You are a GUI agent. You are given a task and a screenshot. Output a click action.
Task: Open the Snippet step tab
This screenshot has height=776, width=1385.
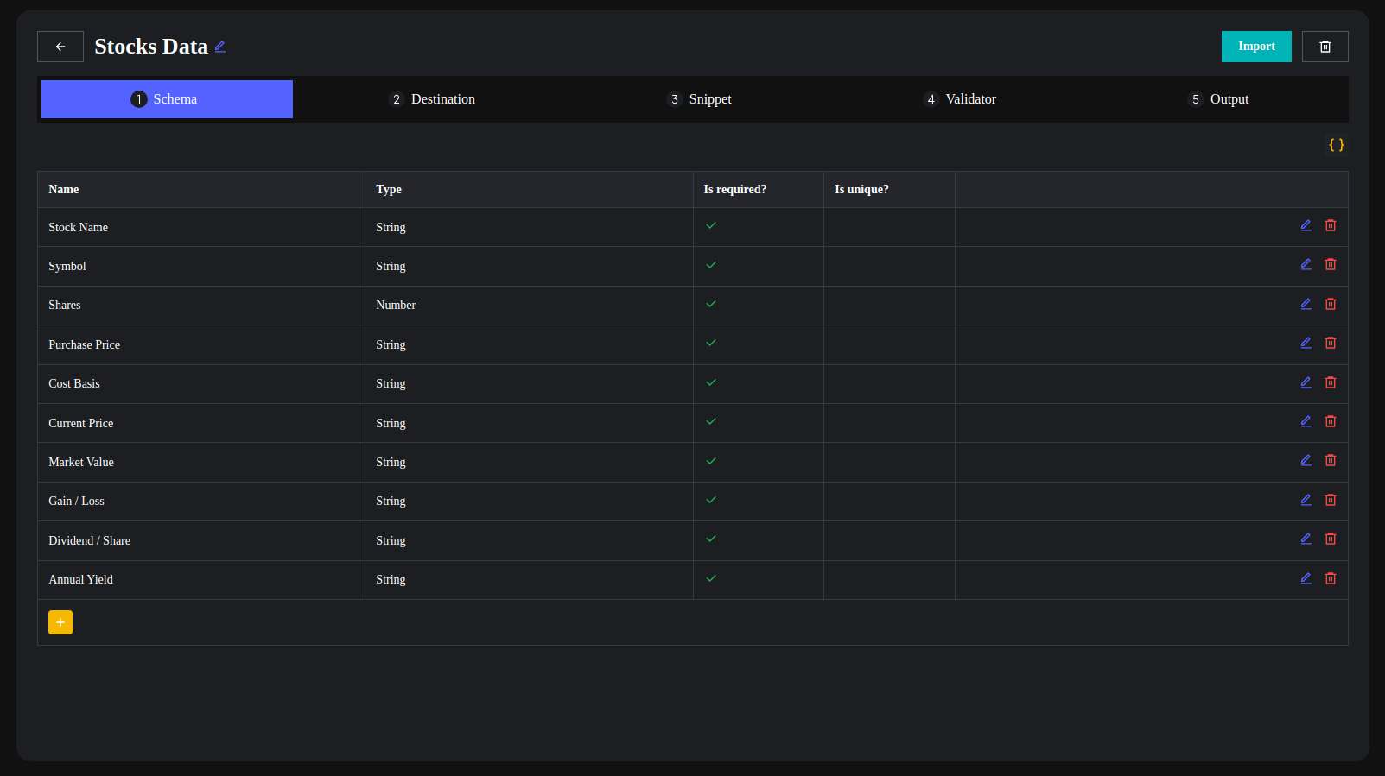coord(699,99)
